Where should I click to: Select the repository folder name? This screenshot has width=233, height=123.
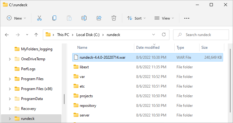click(x=88, y=106)
